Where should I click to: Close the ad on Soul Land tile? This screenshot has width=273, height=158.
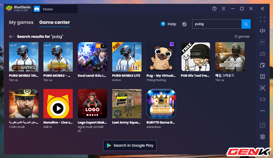pyautogui.click(x=104, y=46)
